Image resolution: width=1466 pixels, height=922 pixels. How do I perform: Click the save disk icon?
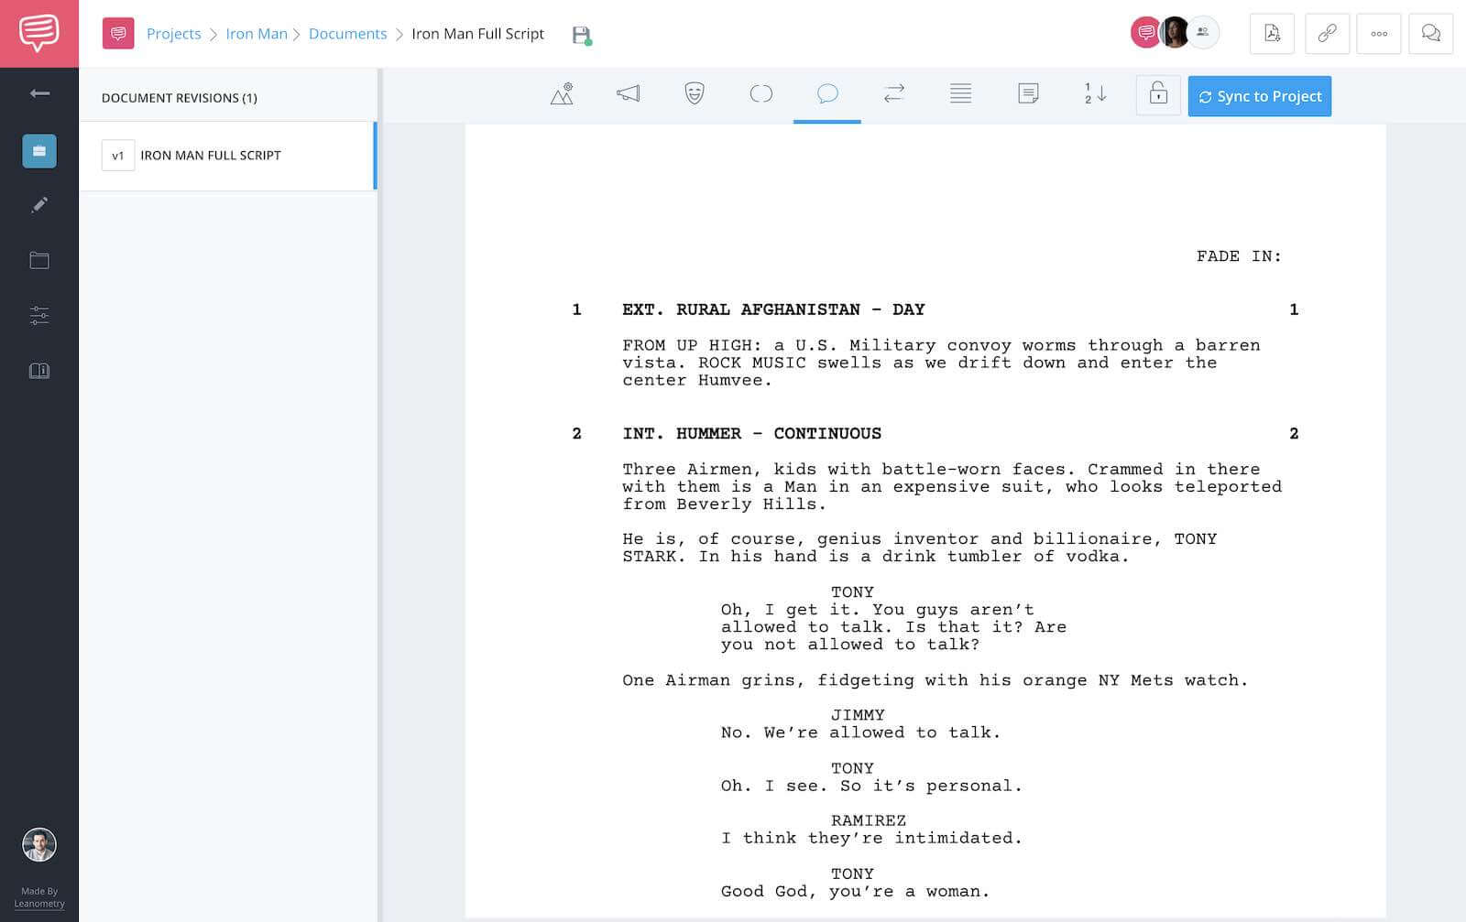(582, 36)
